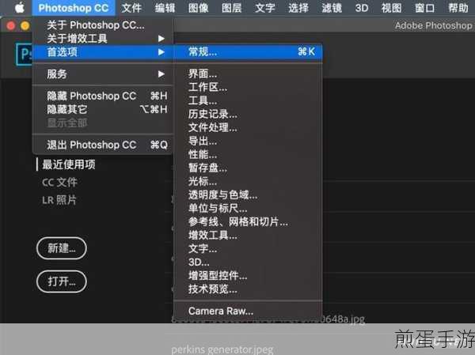Open 透明度与色域... preferences
This screenshot has width=475, height=355.
pos(248,195)
